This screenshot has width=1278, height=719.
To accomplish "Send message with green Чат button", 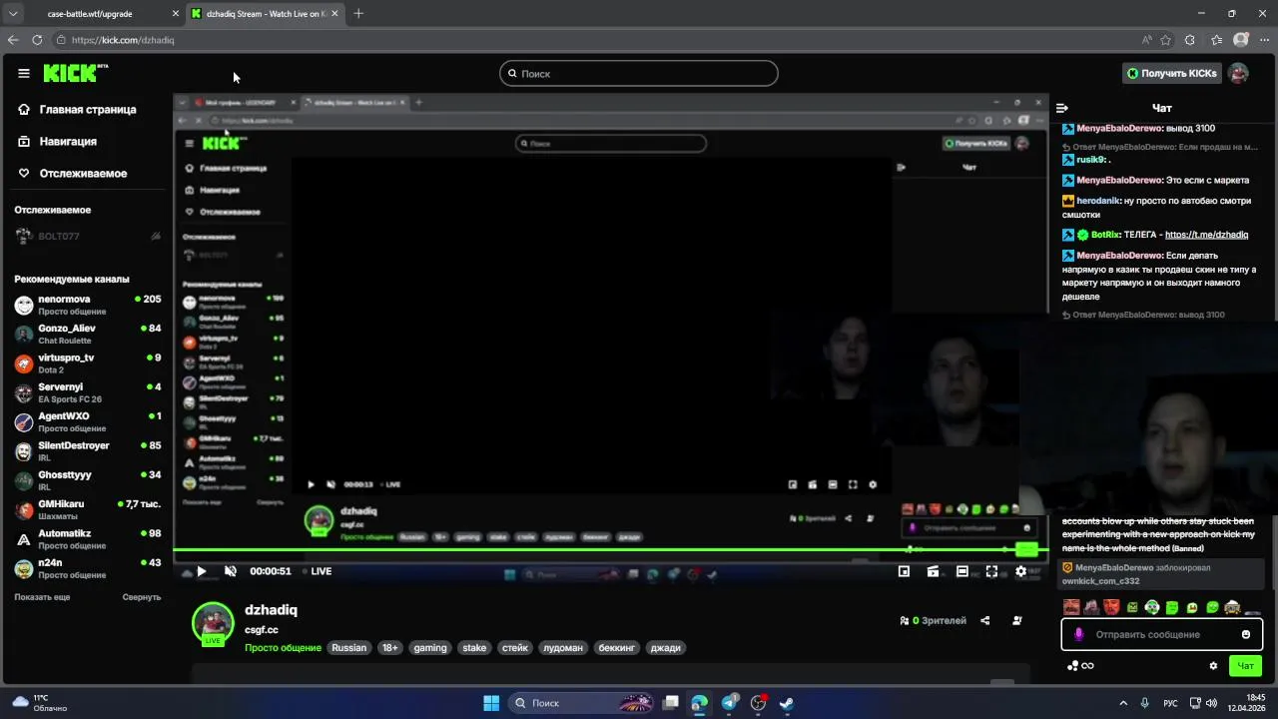I will tap(1245, 666).
